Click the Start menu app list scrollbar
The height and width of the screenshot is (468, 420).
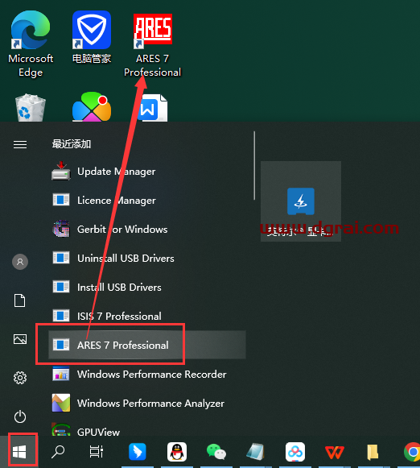[x=254, y=166]
